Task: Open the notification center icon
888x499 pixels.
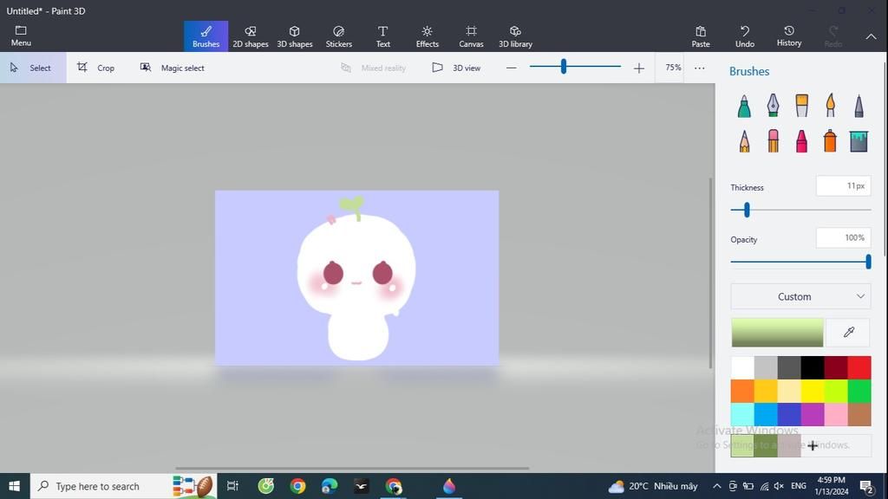Action: pyautogui.click(x=866, y=486)
